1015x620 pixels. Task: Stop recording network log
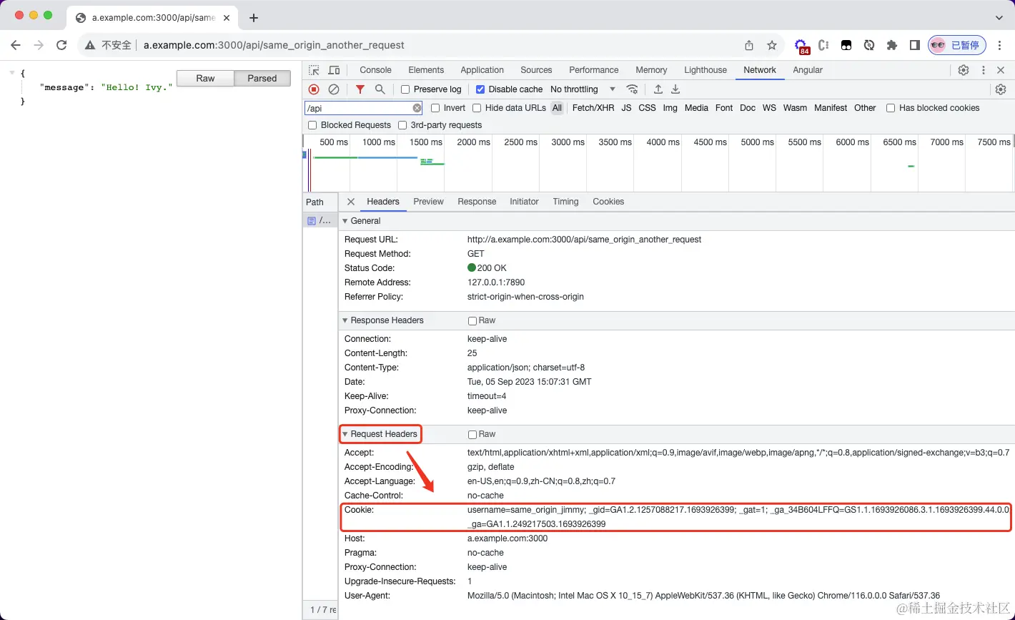point(314,89)
